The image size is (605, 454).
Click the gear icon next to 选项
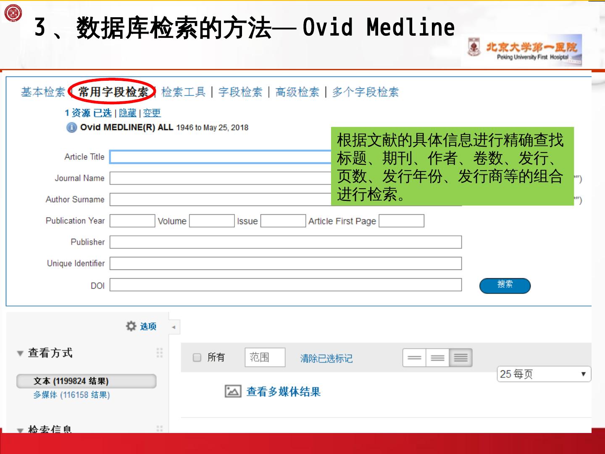[x=131, y=326]
